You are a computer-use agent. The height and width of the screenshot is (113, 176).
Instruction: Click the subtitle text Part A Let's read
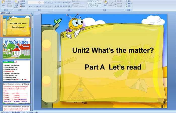[x=113, y=67]
